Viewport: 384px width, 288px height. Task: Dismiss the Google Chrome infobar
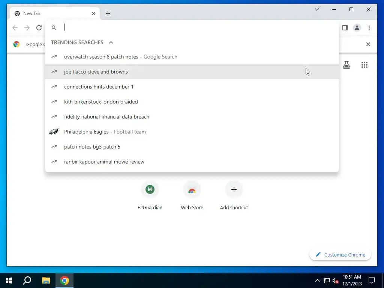pyautogui.click(x=368, y=44)
